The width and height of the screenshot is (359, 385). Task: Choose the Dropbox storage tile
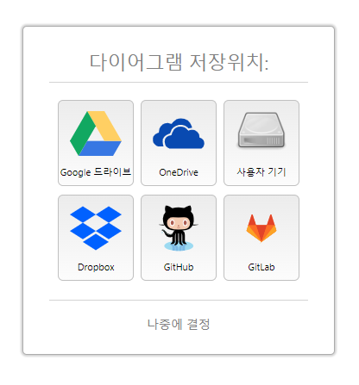[96, 238]
